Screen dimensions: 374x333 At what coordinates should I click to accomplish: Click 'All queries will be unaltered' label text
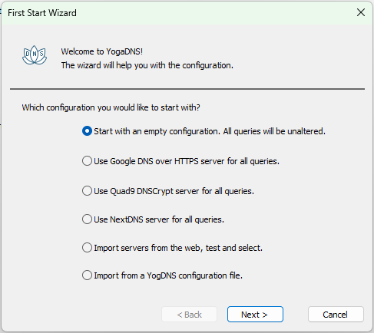274,131
